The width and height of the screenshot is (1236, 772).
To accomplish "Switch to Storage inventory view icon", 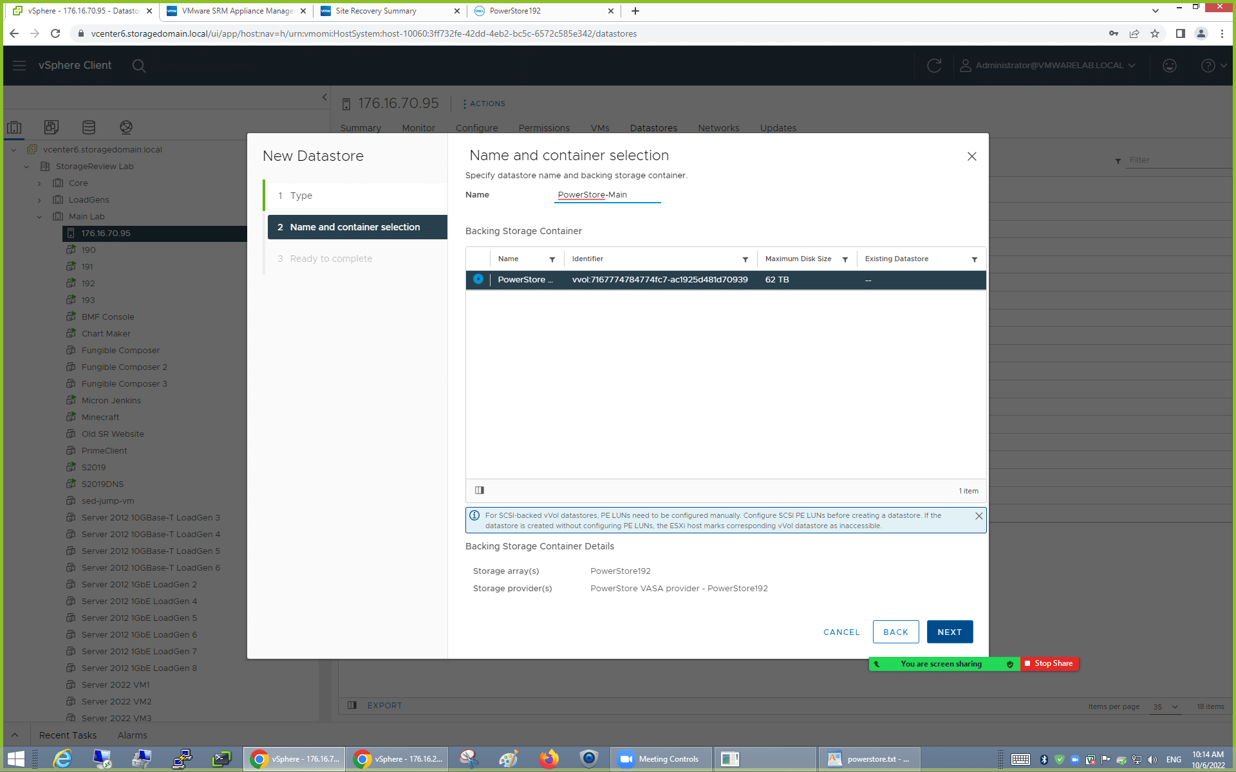I will [89, 127].
